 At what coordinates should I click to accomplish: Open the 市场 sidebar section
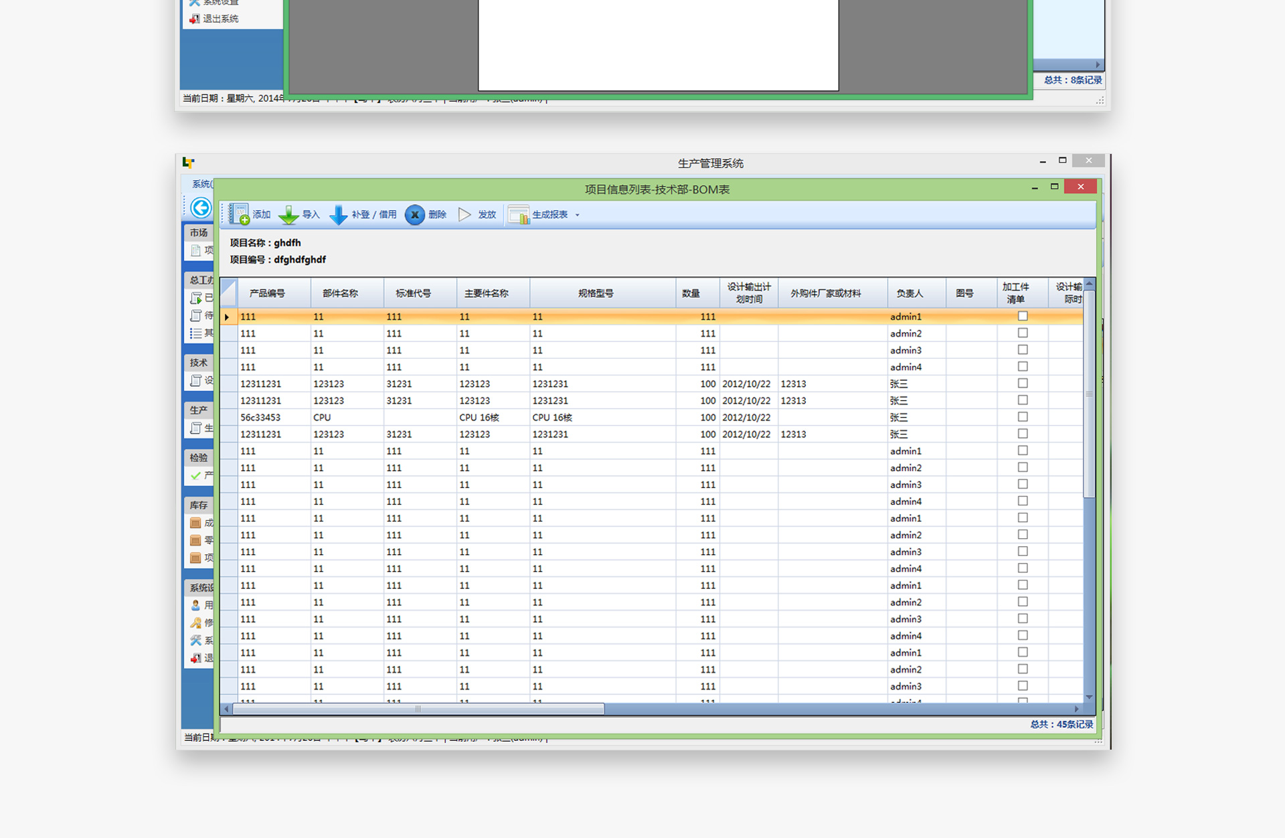(198, 232)
